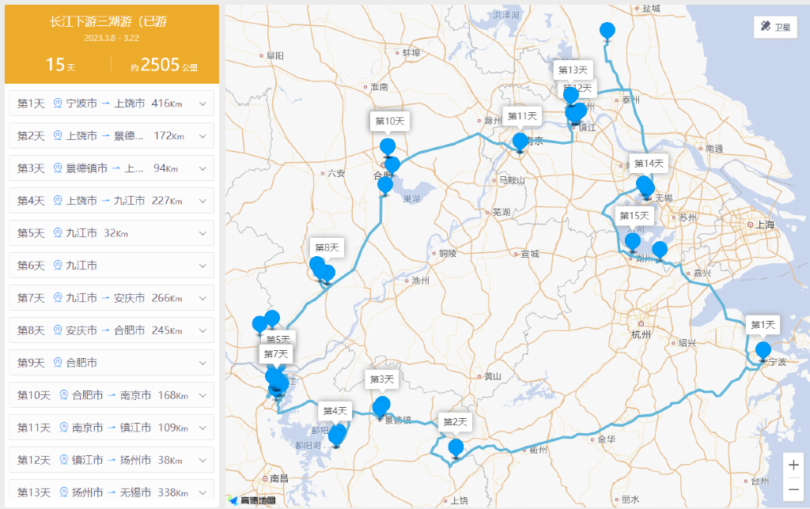Click the location icon in the 第6天 row
The image size is (810, 509).
tap(57, 266)
